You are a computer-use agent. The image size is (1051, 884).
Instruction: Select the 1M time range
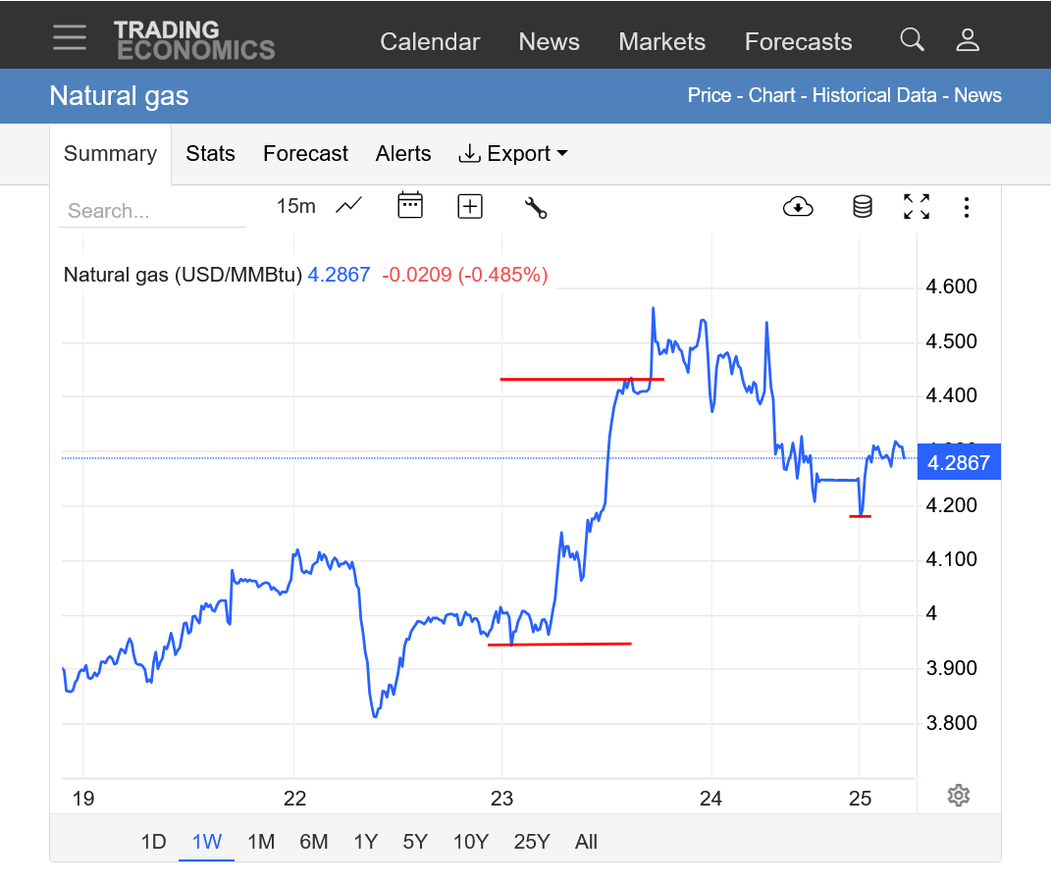[x=261, y=842]
